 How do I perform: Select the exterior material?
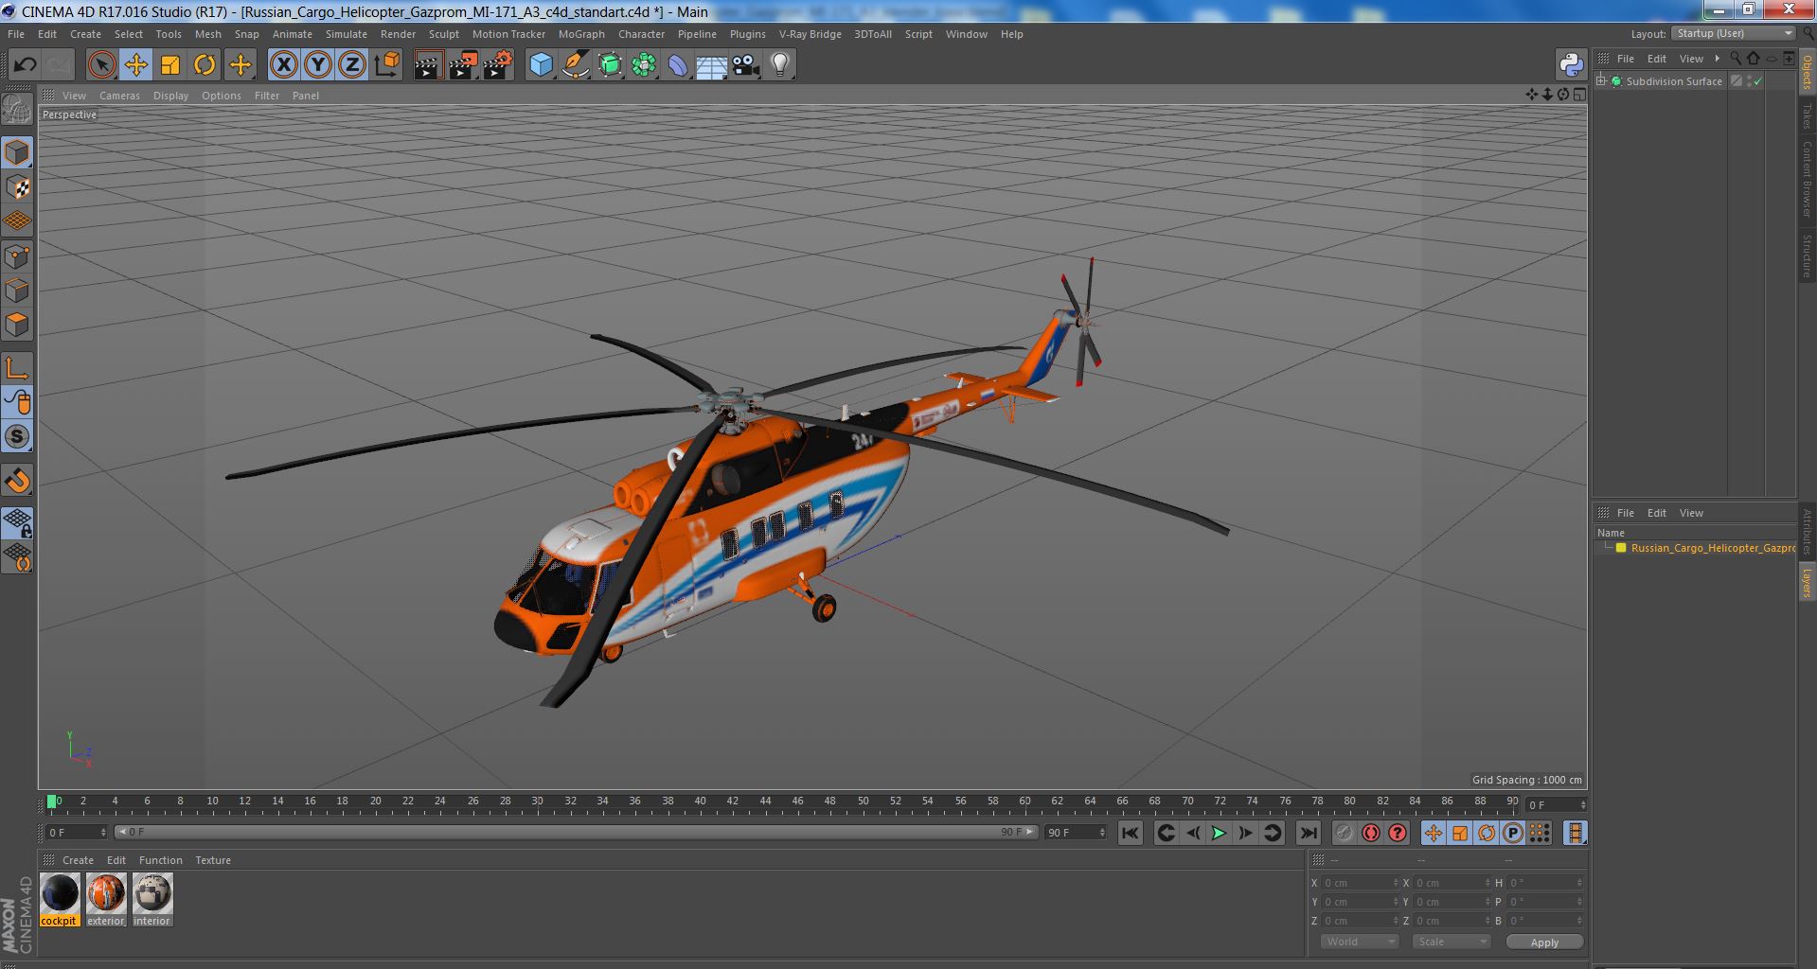pos(106,900)
